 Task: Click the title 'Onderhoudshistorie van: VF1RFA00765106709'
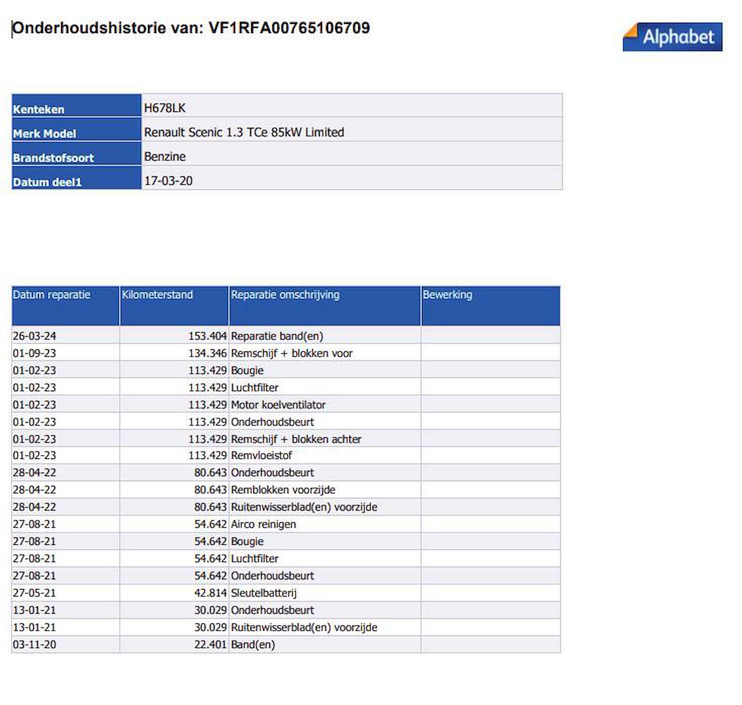tap(191, 28)
